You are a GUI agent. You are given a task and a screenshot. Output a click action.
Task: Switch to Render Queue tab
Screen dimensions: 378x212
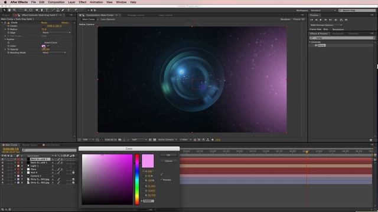coord(30,145)
